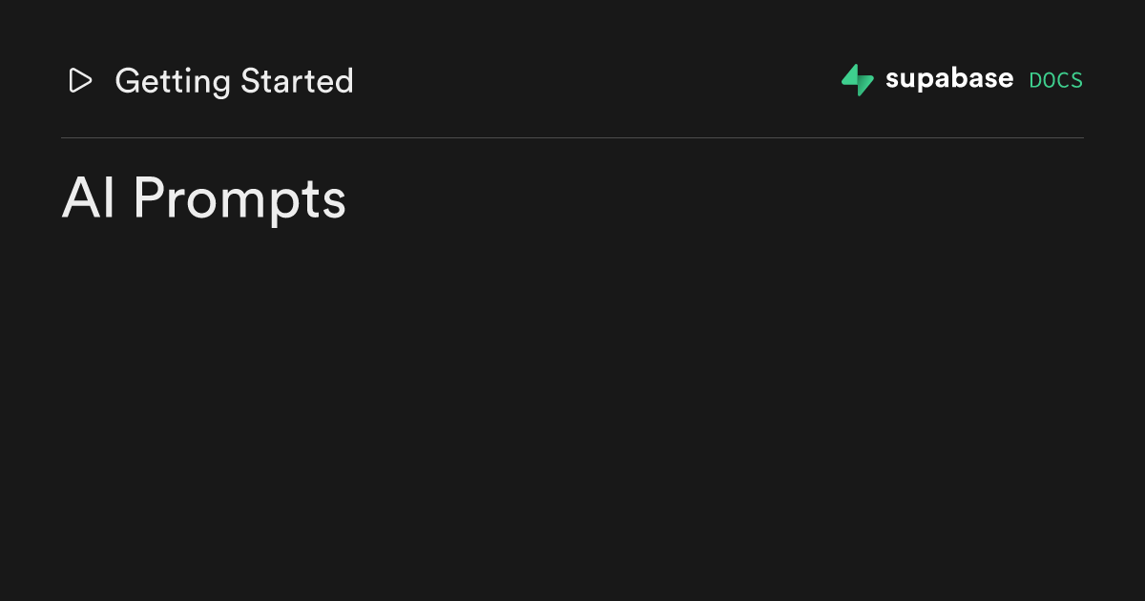This screenshot has height=601, width=1145.
Task: Open the green DOCS label
Action: 1056,81
